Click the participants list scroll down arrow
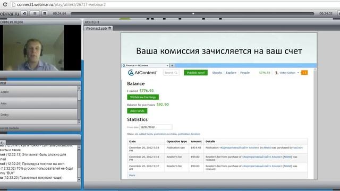 (79, 122)
